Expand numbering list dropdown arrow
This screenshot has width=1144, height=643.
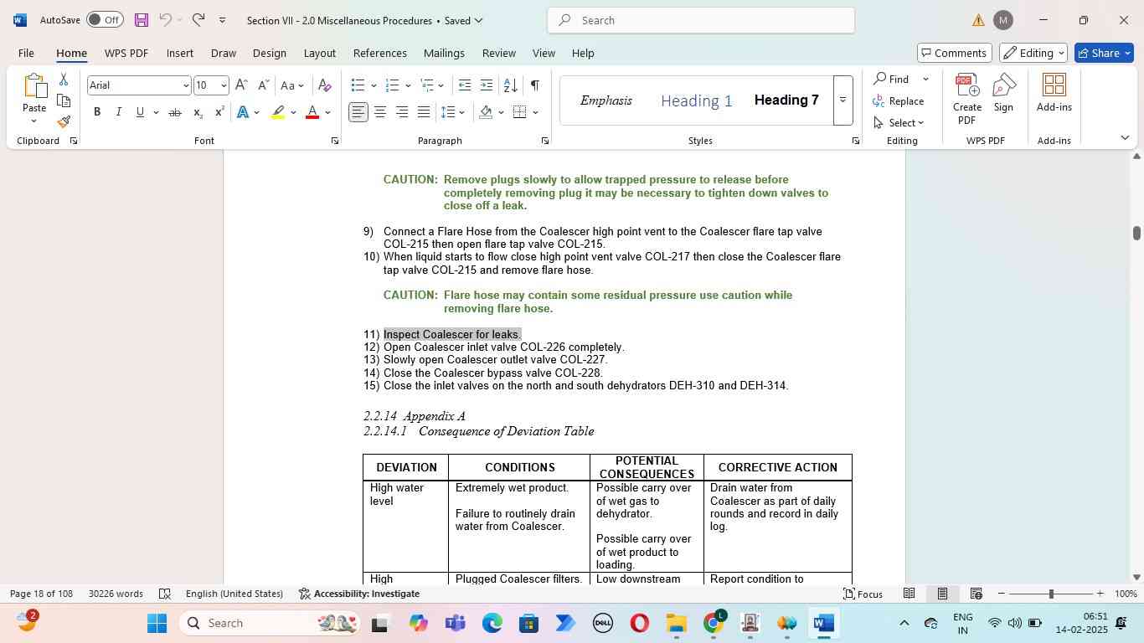408,85
